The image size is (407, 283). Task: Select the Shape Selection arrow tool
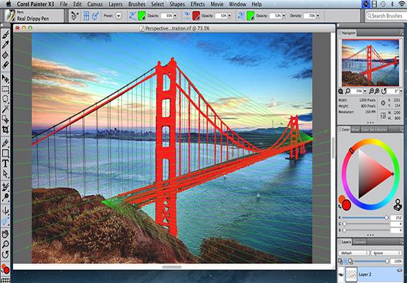(x=6, y=174)
